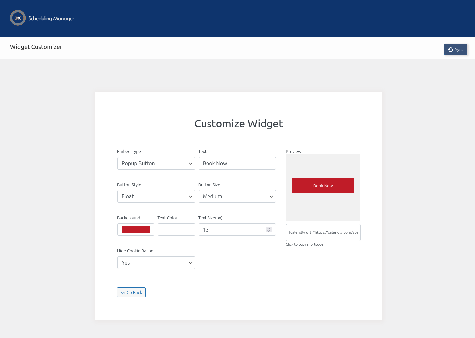This screenshot has width=475, height=338.
Task: Select the Widget Customizer page heading
Action: [36, 47]
